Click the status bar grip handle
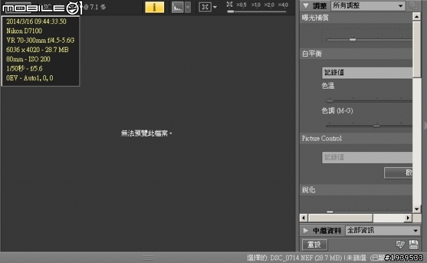 tap(148, 258)
